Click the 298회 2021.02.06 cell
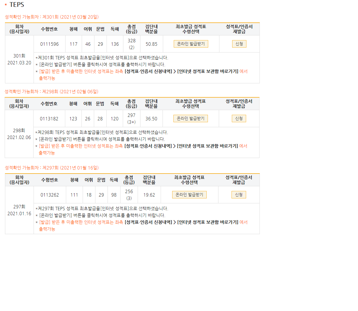 click(x=19, y=134)
